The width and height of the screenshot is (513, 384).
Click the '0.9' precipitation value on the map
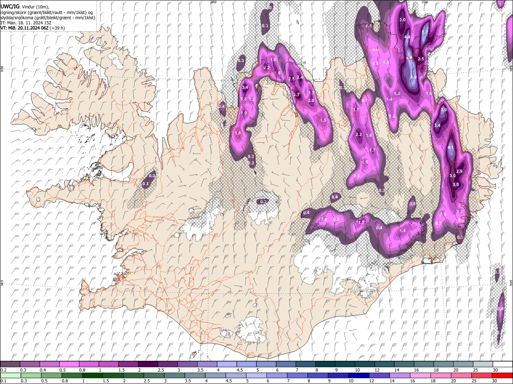pyautogui.click(x=376, y=64)
